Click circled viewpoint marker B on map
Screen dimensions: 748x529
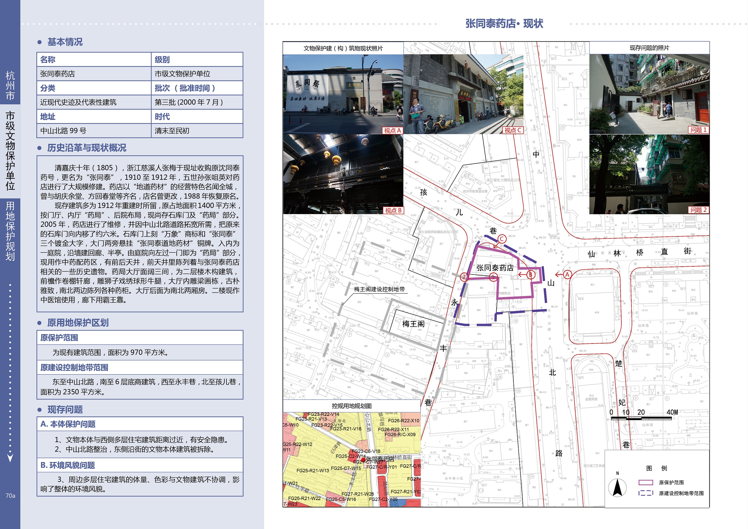pyautogui.click(x=531, y=274)
